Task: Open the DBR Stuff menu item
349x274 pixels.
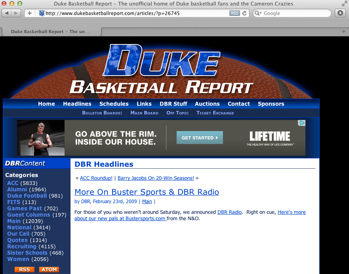Action: [x=174, y=104]
